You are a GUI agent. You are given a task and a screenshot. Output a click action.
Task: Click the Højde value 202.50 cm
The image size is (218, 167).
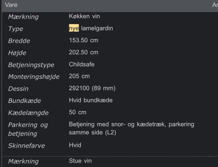84,52
